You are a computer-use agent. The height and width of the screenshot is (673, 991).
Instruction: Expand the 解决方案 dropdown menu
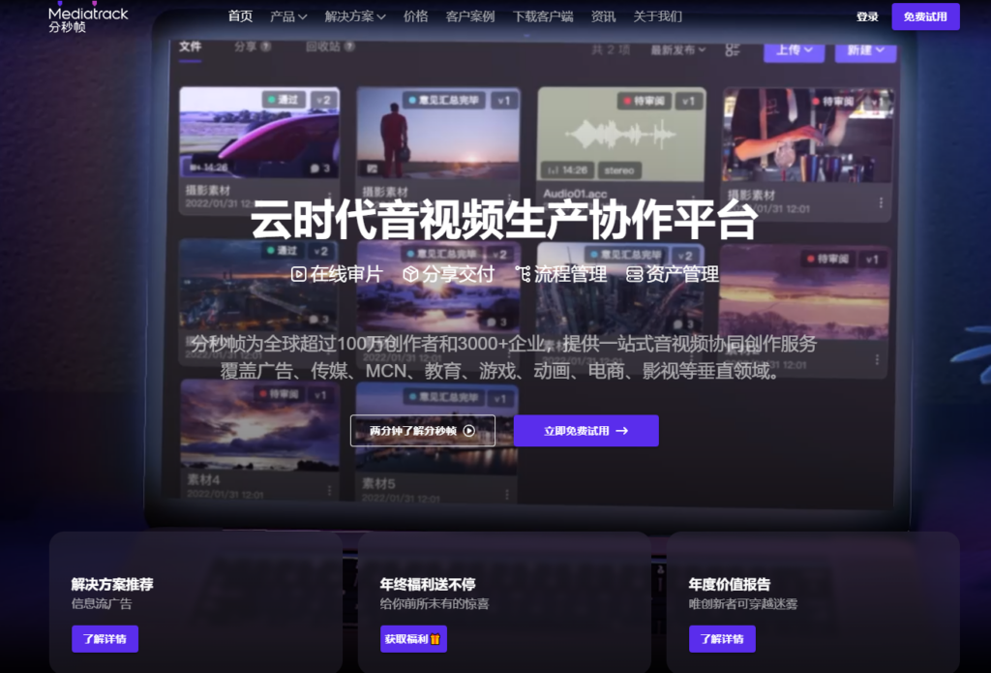point(355,16)
